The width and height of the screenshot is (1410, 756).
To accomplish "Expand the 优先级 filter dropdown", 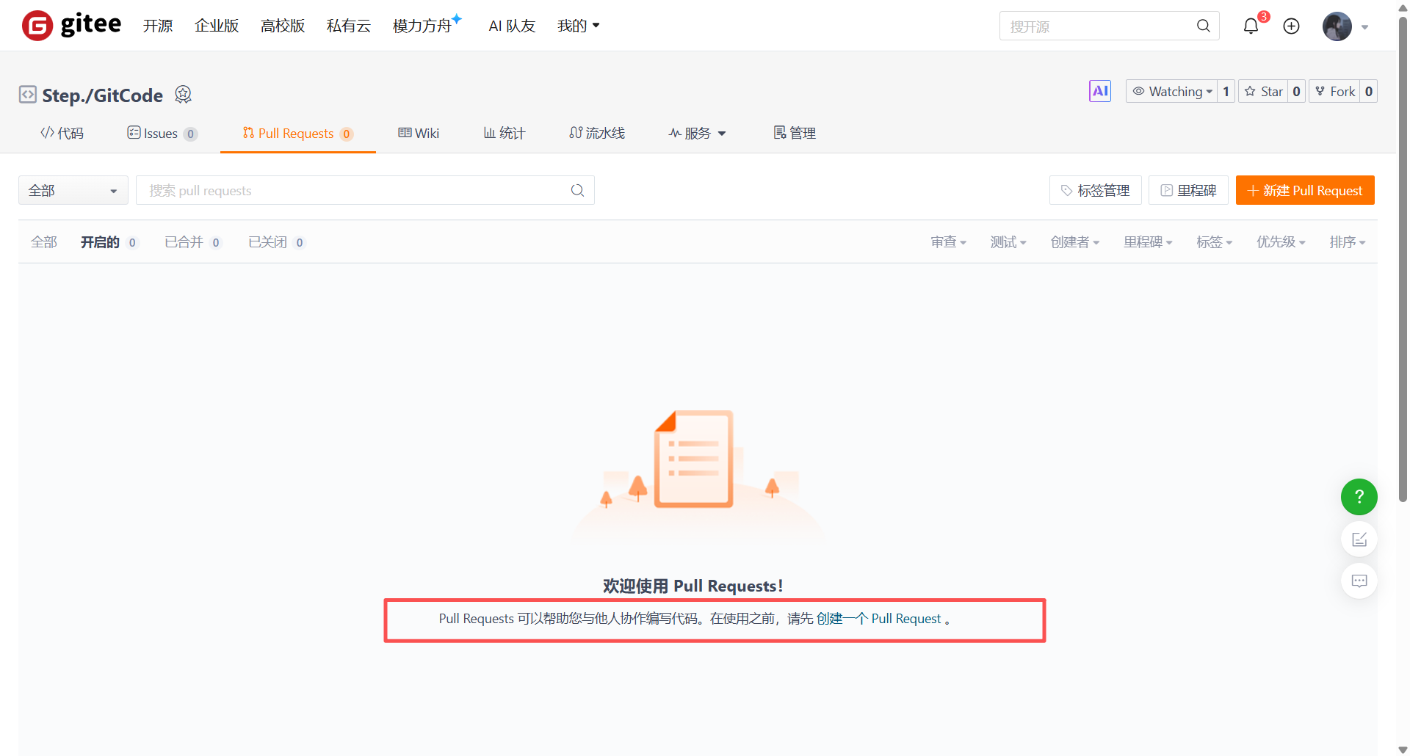I will [1281, 242].
